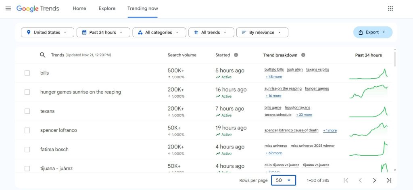Open the Google apps grid
The height and width of the screenshot is (190, 413).
tap(390, 8)
